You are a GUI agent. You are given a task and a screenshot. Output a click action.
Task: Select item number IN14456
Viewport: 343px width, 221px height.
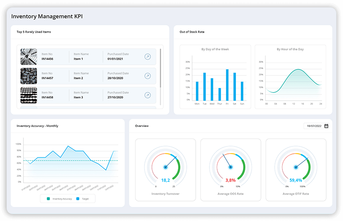point(47,59)
